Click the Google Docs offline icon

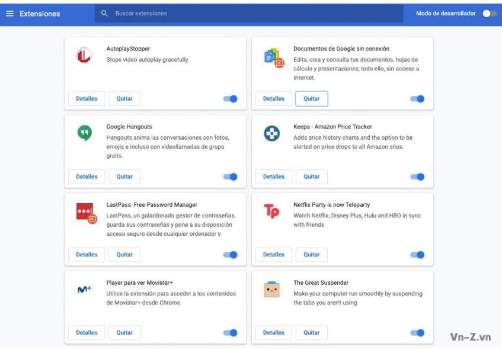pyautogui.click(x=274, y=57)
